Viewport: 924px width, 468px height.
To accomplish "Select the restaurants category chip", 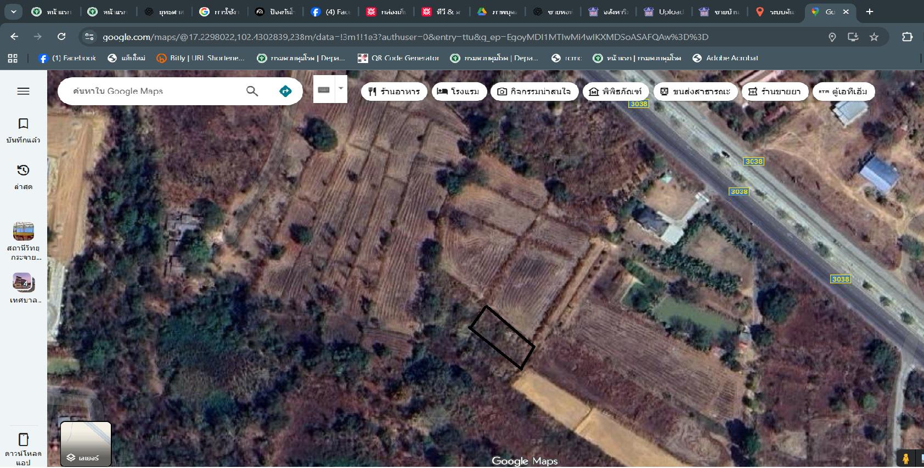I will click(394, 92).
